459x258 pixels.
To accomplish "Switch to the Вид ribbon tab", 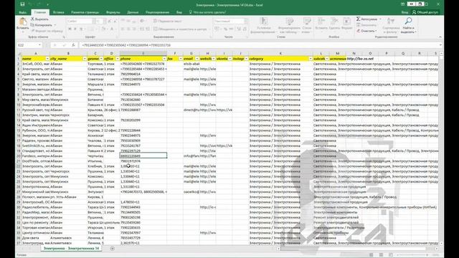I will (x=179, y=12).
